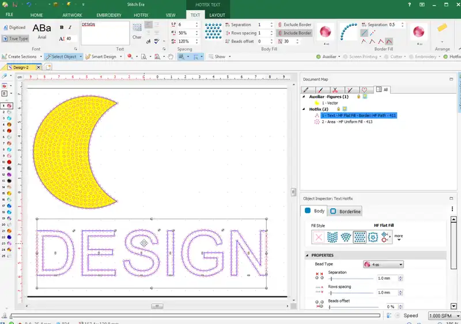Click the Bold font button
This screenshot has width=461, height=324.
(x=62, y=27)
